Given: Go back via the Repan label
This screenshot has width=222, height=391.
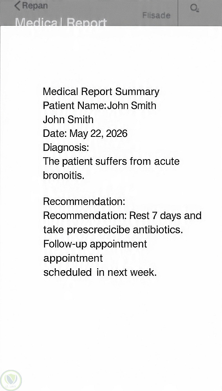Looking at the screenshot, I should (35, 5).
